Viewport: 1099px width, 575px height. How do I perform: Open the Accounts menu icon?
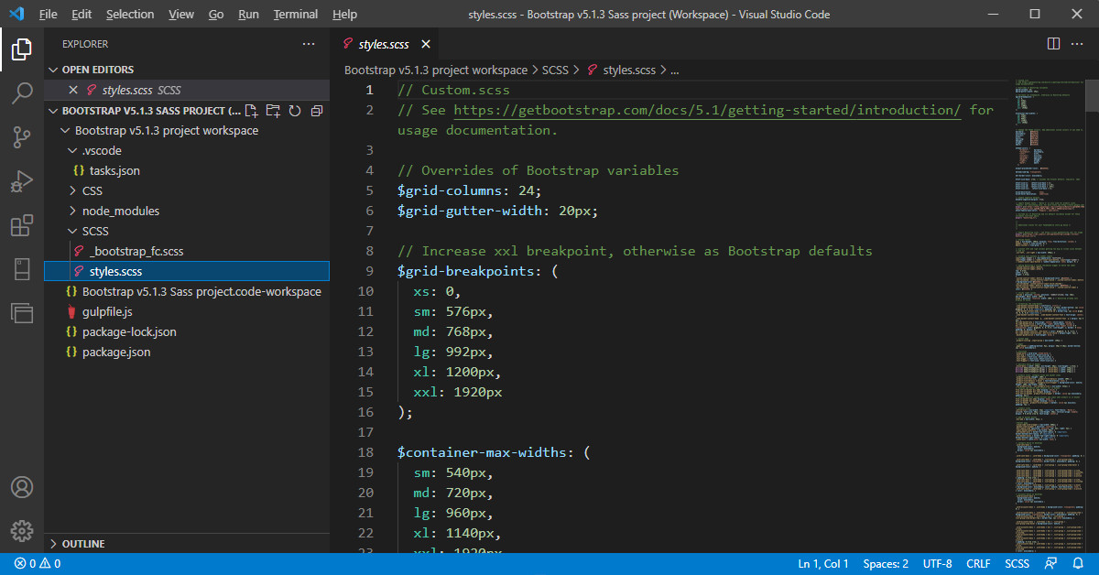pos(22,486)
